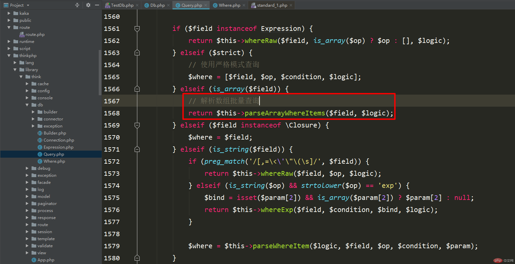515x264 pixels.
Task: Click preg_match function on line 1572
Action: tap(224, 161)
